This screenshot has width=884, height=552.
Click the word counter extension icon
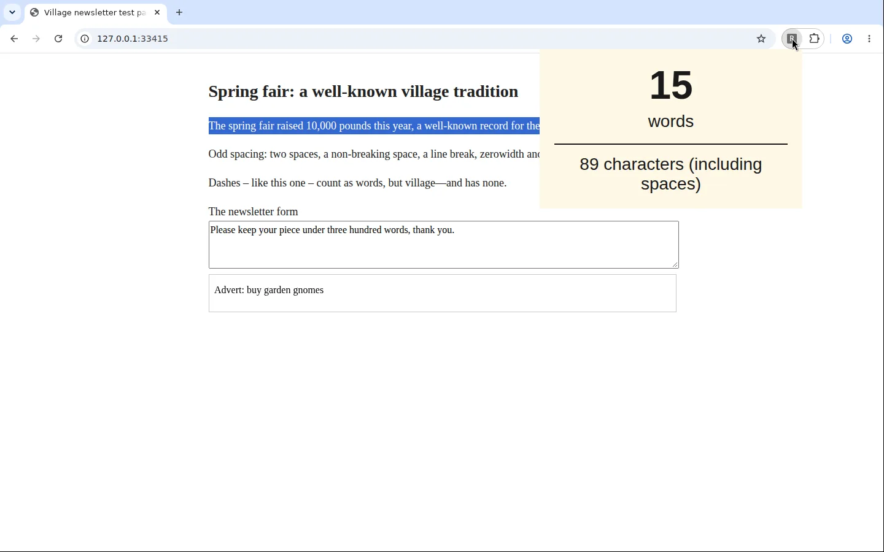point(793,39)
